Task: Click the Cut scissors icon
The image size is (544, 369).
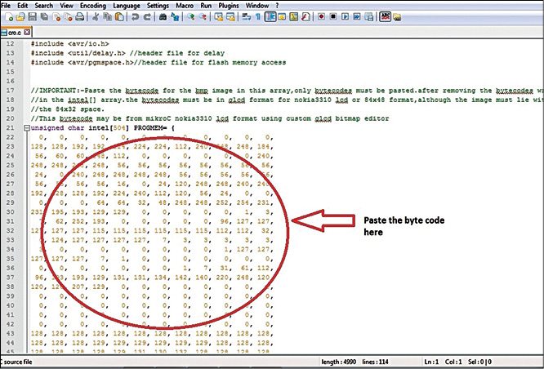Action: (96, 16)
